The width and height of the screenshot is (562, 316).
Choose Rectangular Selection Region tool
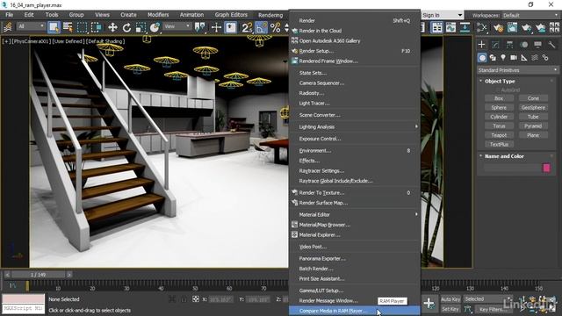point(82,27)
